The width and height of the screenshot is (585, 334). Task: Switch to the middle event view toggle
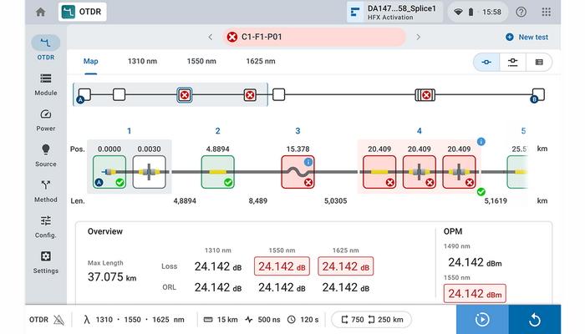pos(512,62)
